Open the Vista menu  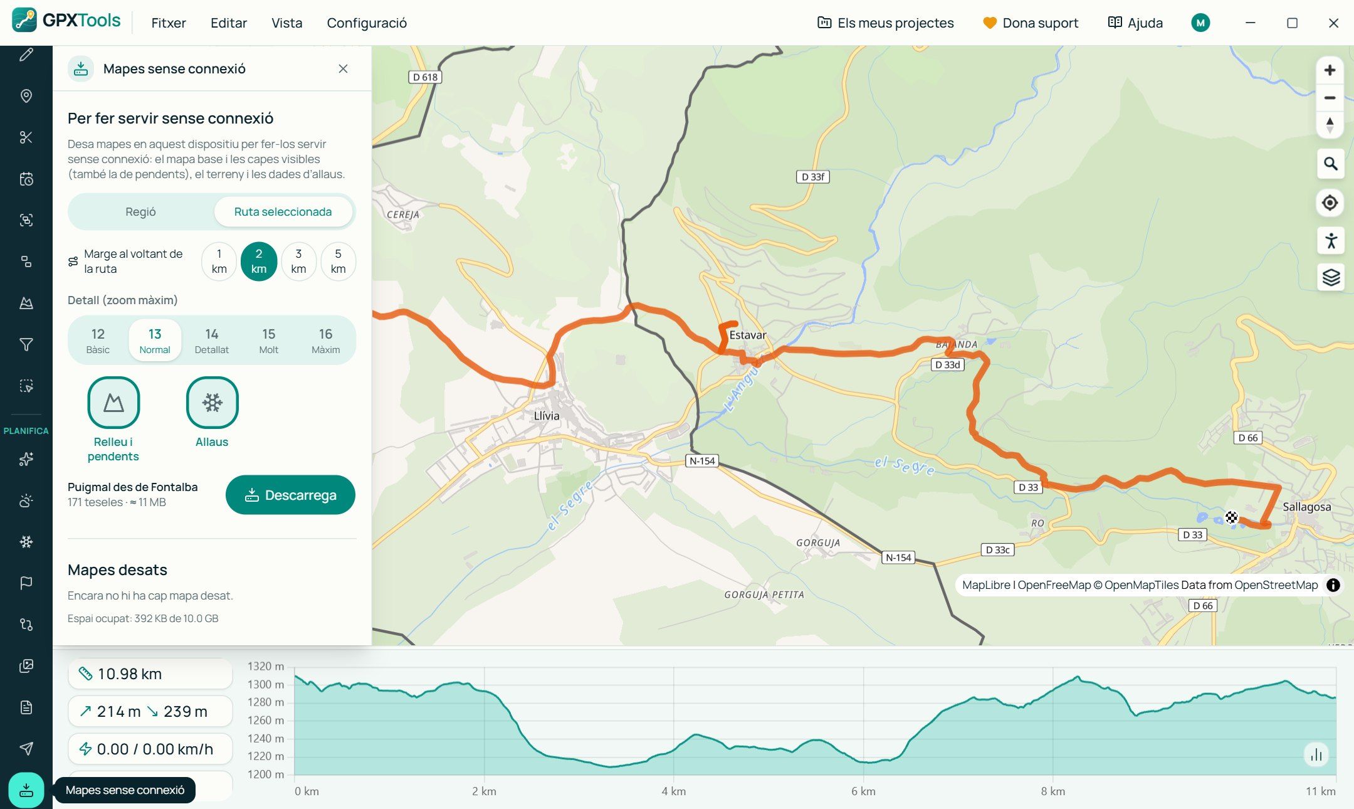287,23
